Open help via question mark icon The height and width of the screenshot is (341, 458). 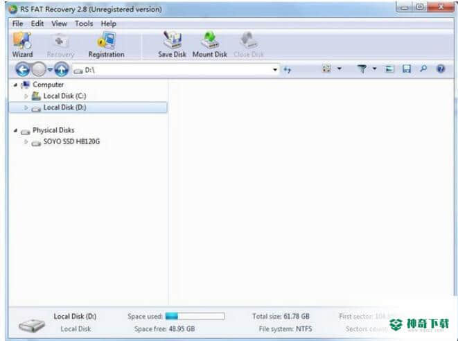(441, 69)
